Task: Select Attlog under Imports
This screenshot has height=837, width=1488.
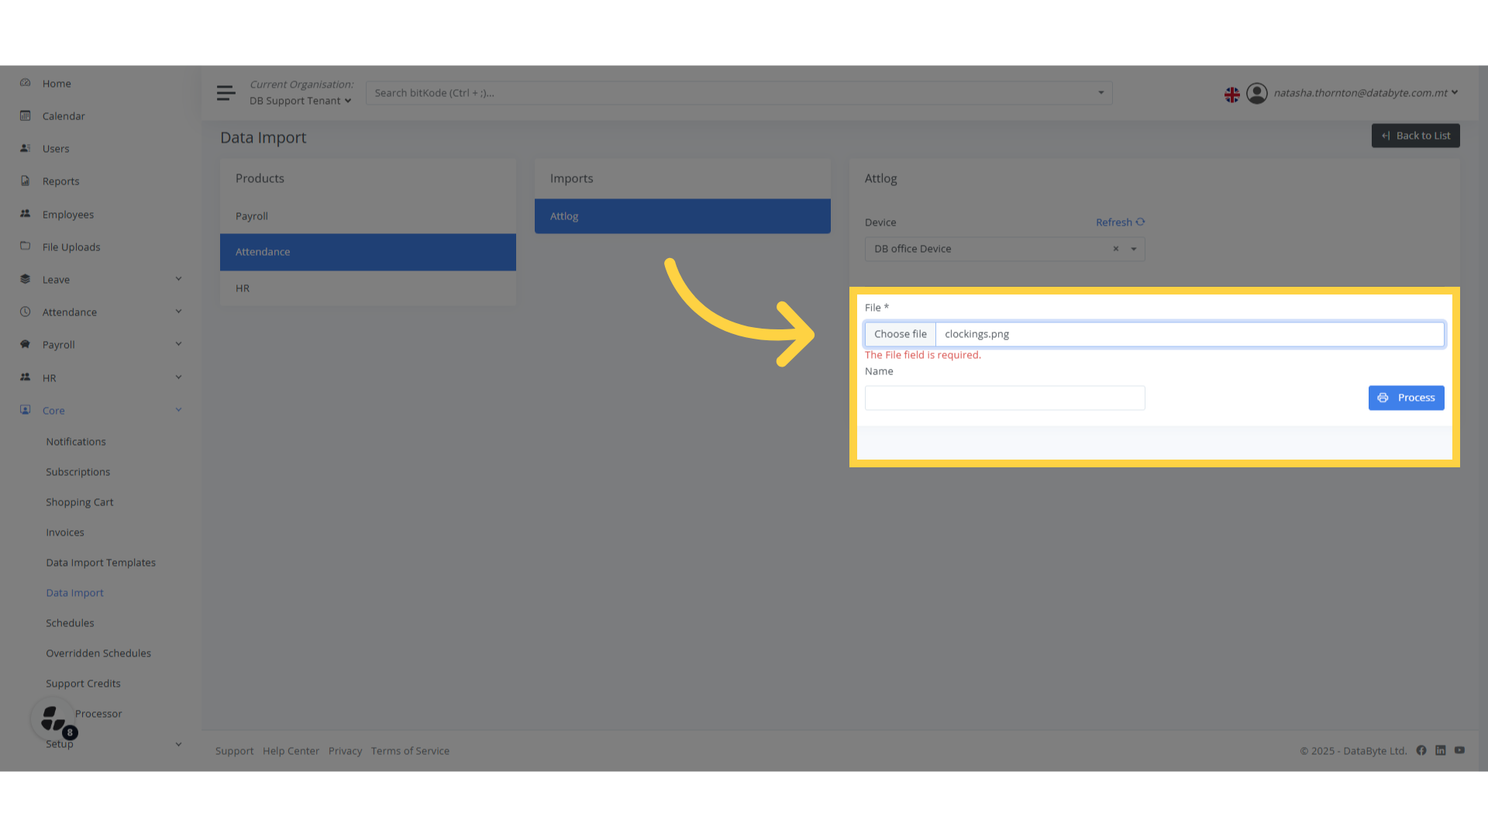Action: (x=682, y=215)
